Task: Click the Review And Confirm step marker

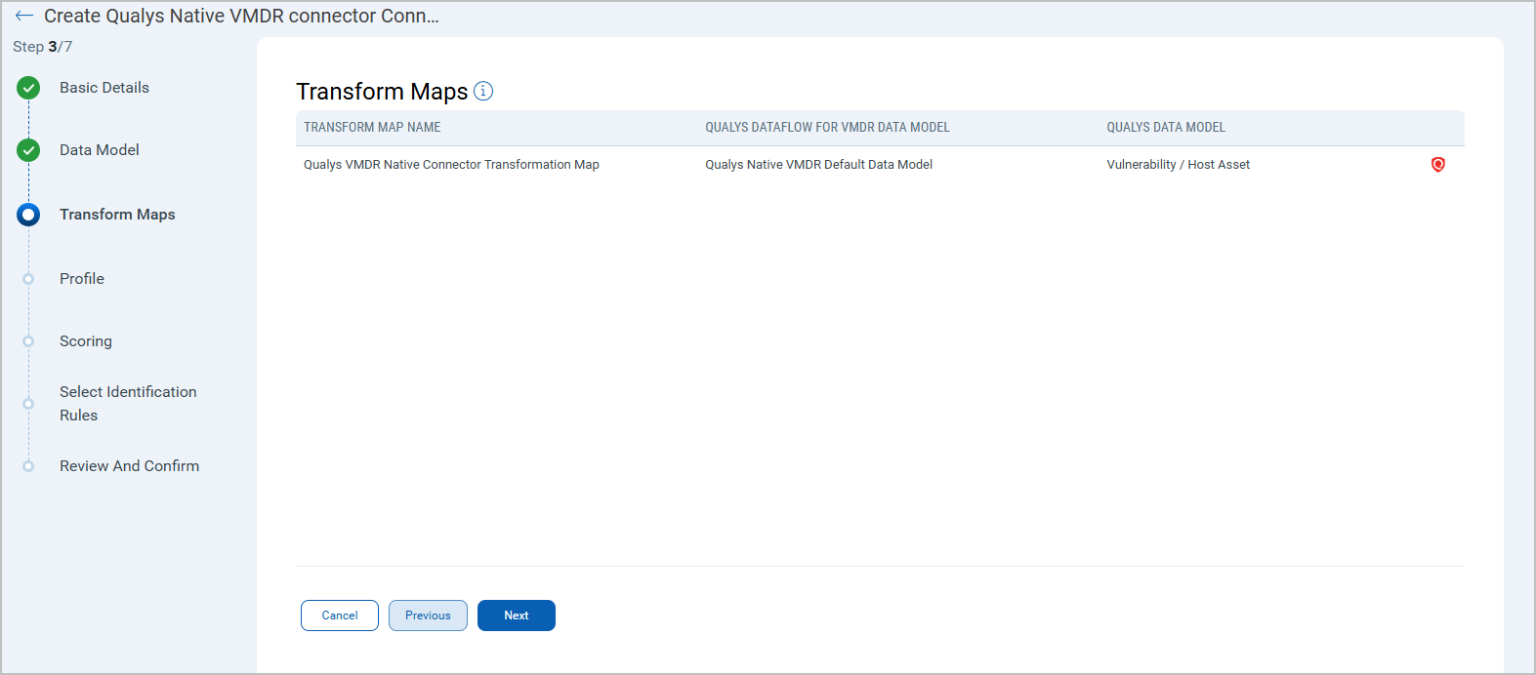Action: pos(28,466)
